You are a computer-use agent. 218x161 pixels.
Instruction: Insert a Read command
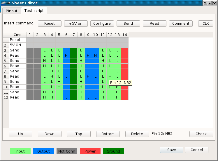[154, 24]
